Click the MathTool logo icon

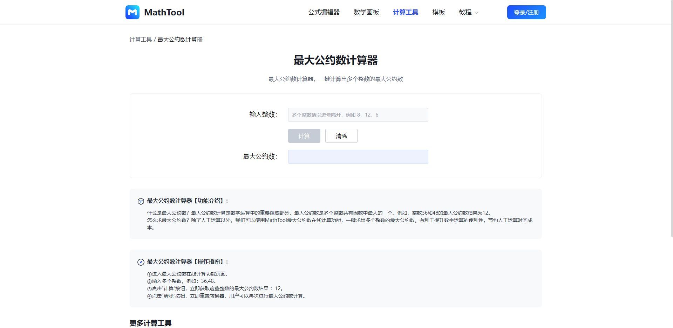[132, 12]
